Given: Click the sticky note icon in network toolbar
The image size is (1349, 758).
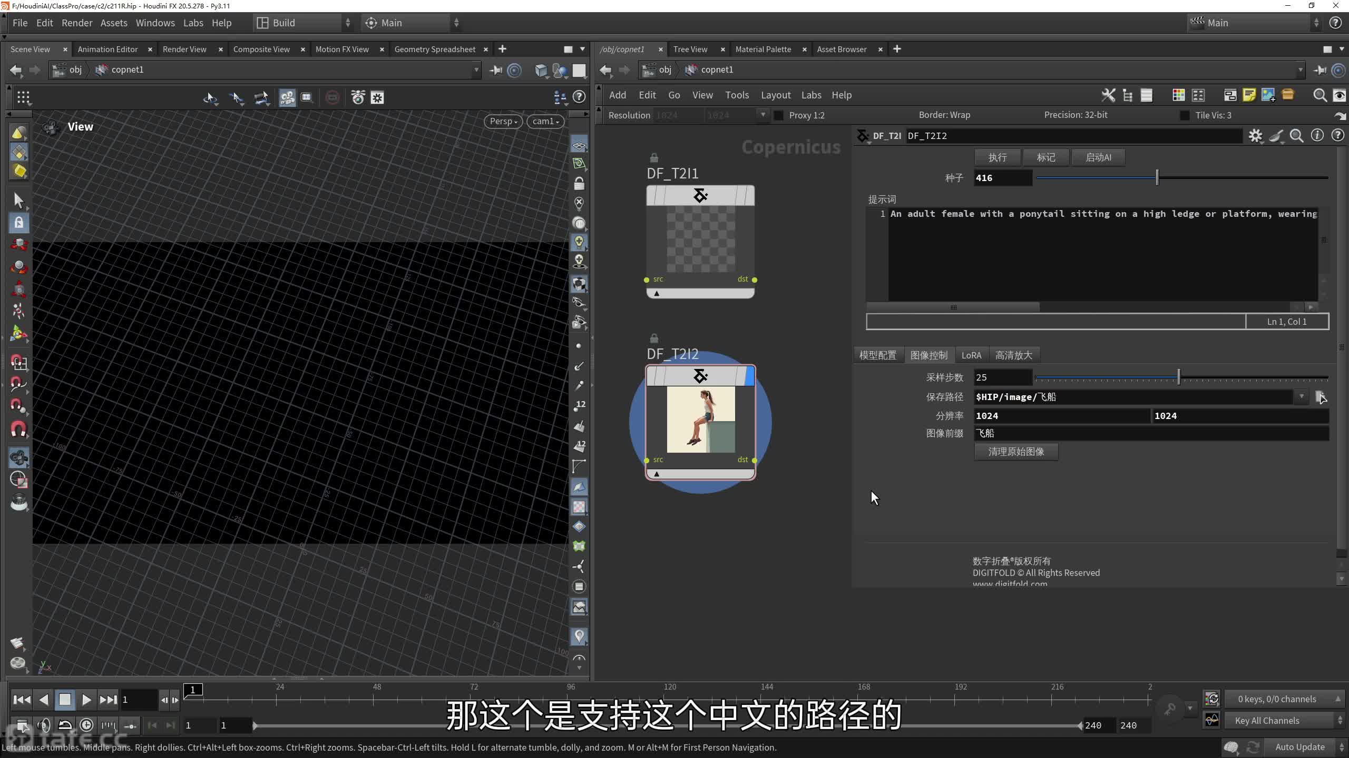Looking at the screenshot, I should pos(1249,95).
